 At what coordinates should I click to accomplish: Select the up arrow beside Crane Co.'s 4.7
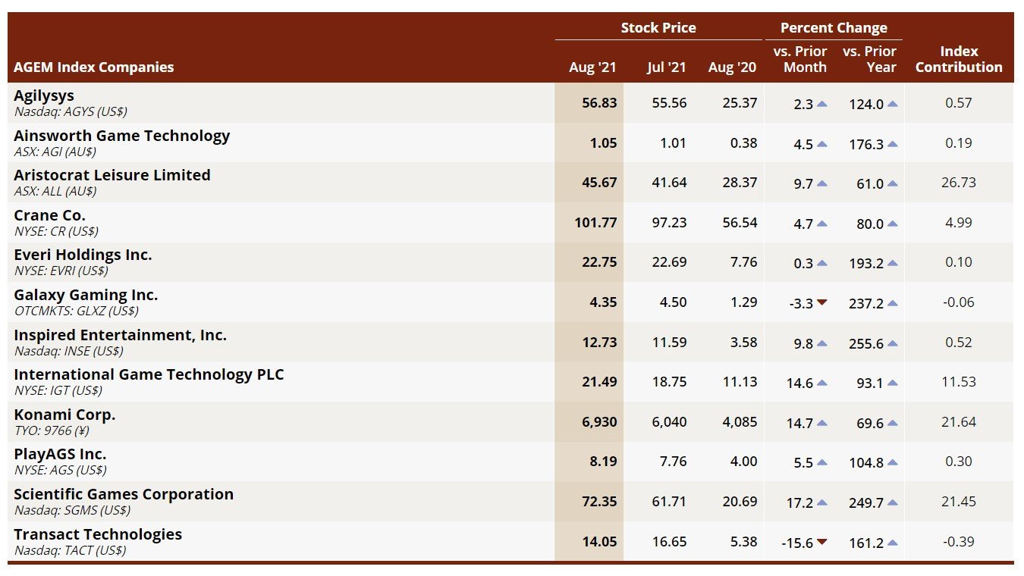821,224
